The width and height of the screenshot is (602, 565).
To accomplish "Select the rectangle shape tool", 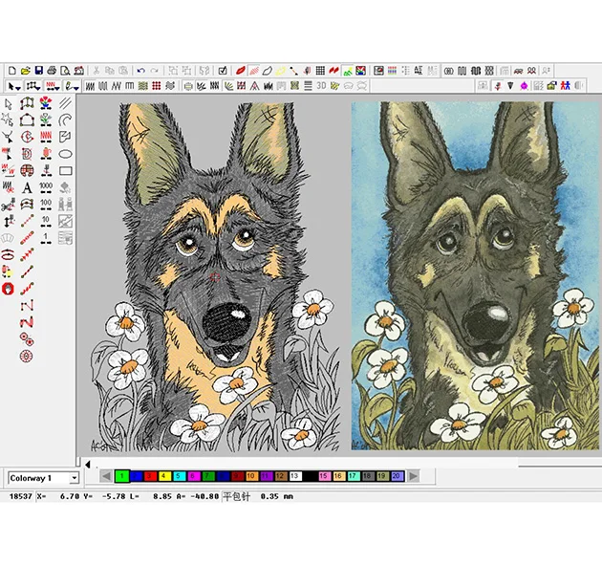I will click(66, 170).
